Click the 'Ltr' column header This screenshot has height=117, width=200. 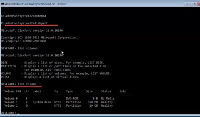pos(27,91)
